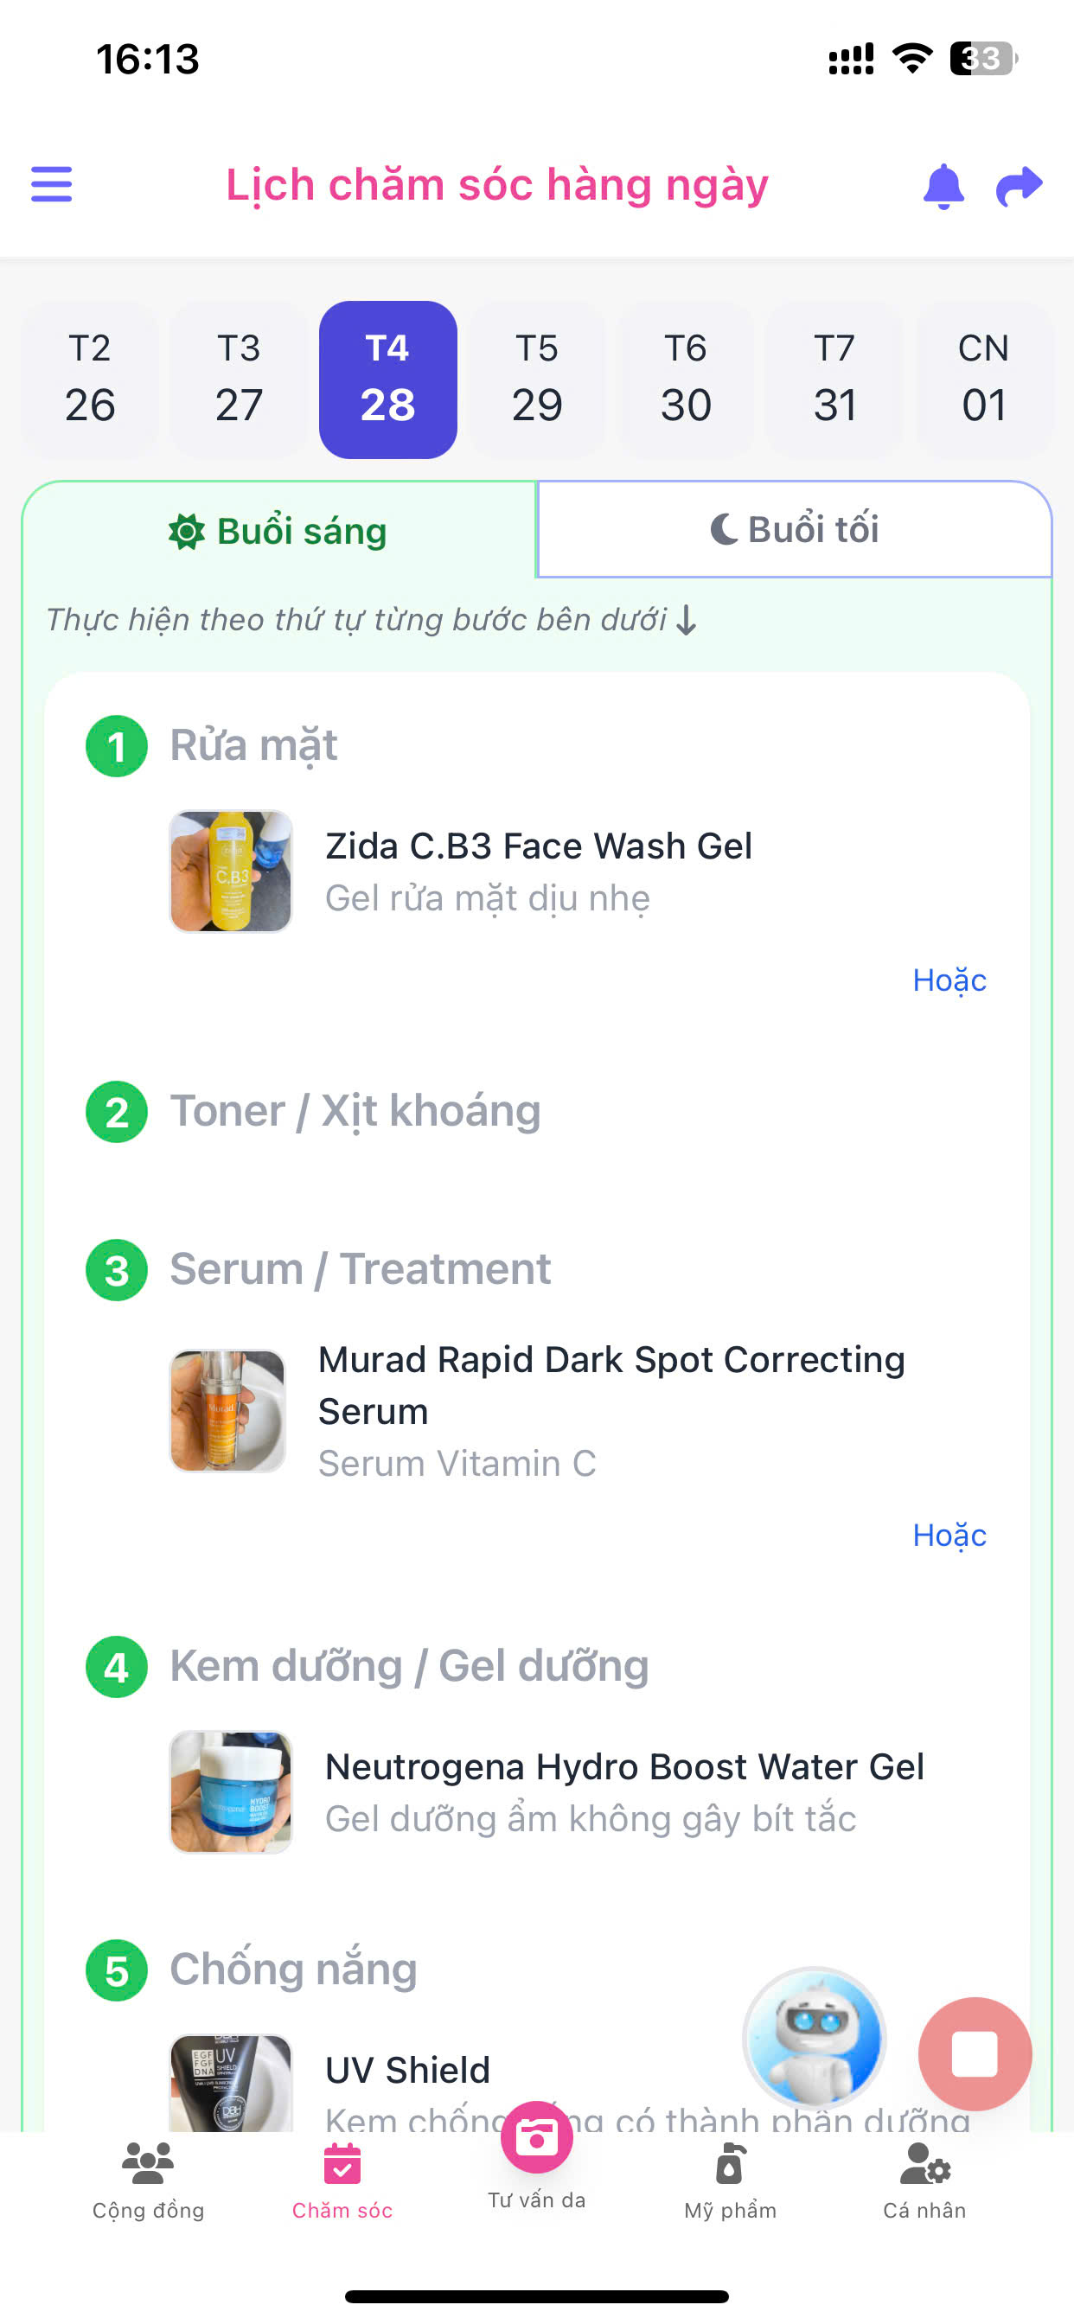Tap the red stop button
Screen dimensions: 1074x2324
[x=975, y=2053]
